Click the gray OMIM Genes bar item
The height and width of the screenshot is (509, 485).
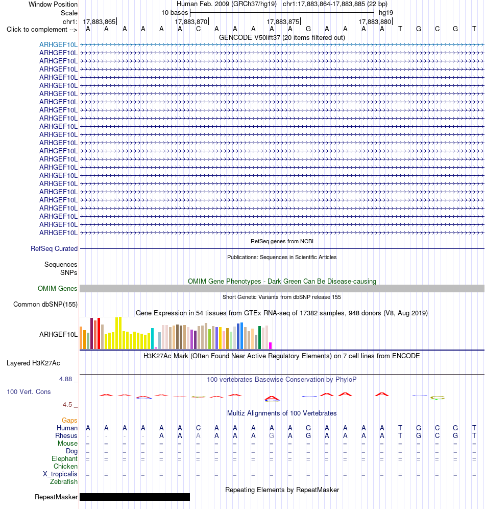tap(282, 289)
